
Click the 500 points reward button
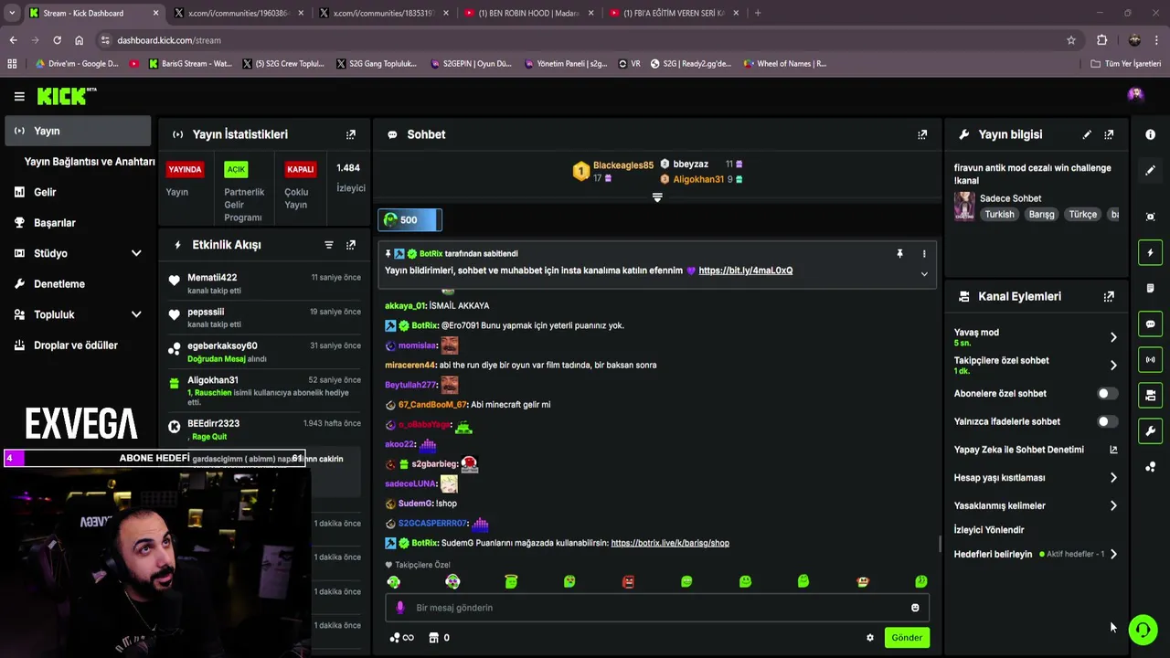409,219
